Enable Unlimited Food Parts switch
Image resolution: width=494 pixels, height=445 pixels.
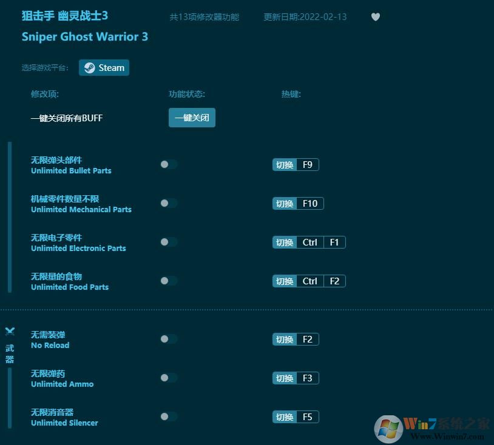click(168, 281)
